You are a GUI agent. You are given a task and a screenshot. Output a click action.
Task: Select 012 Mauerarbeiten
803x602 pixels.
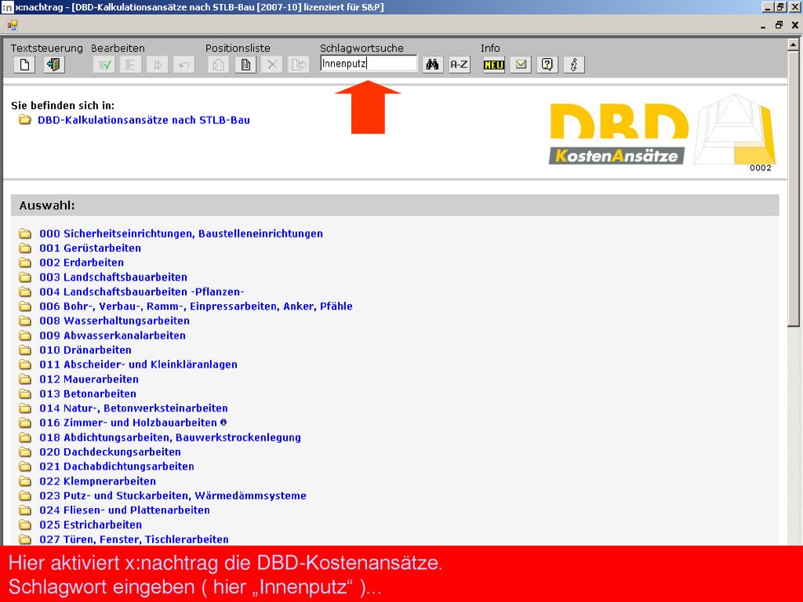coord(89,379)
